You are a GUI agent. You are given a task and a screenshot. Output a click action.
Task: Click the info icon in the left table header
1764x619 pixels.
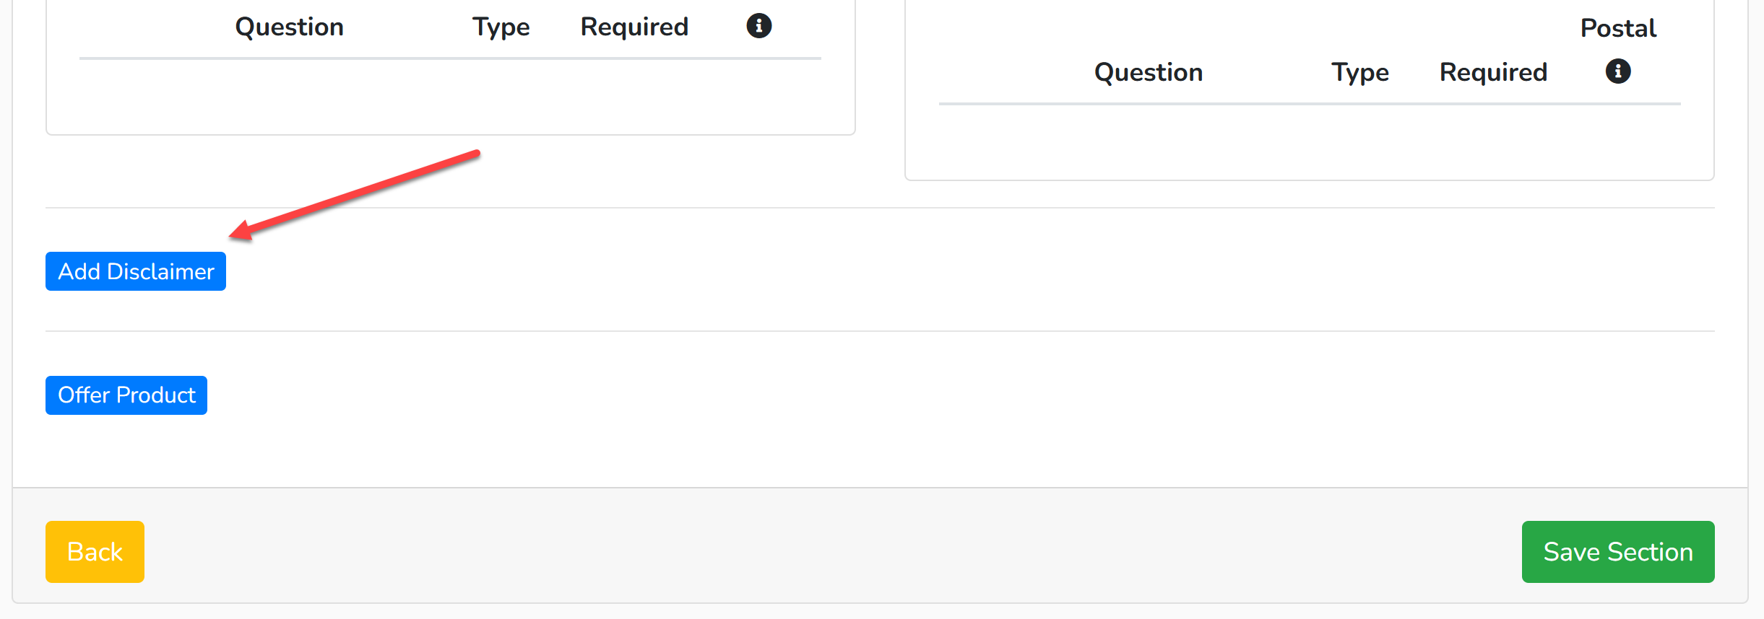point(758,26)
